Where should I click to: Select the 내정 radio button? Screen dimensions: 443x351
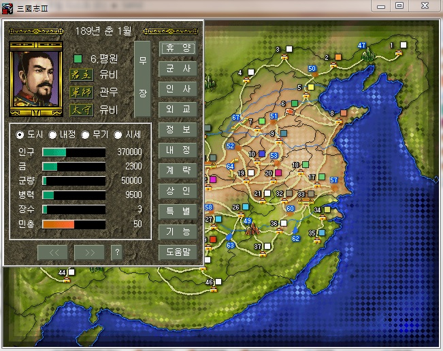pyautogui.click(x=52, y=135)
